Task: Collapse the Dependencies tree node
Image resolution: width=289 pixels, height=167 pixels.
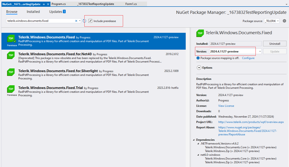Action: 194,140
